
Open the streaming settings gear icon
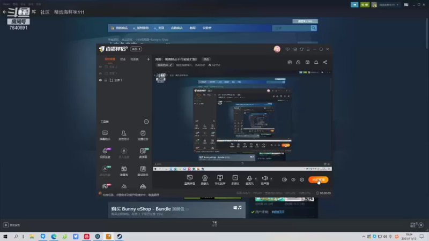302,180
